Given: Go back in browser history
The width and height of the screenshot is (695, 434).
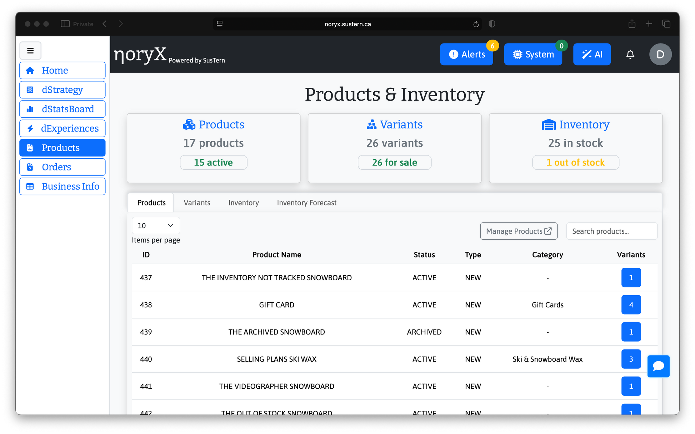Looking at the screenshot, I should point(105,24).
